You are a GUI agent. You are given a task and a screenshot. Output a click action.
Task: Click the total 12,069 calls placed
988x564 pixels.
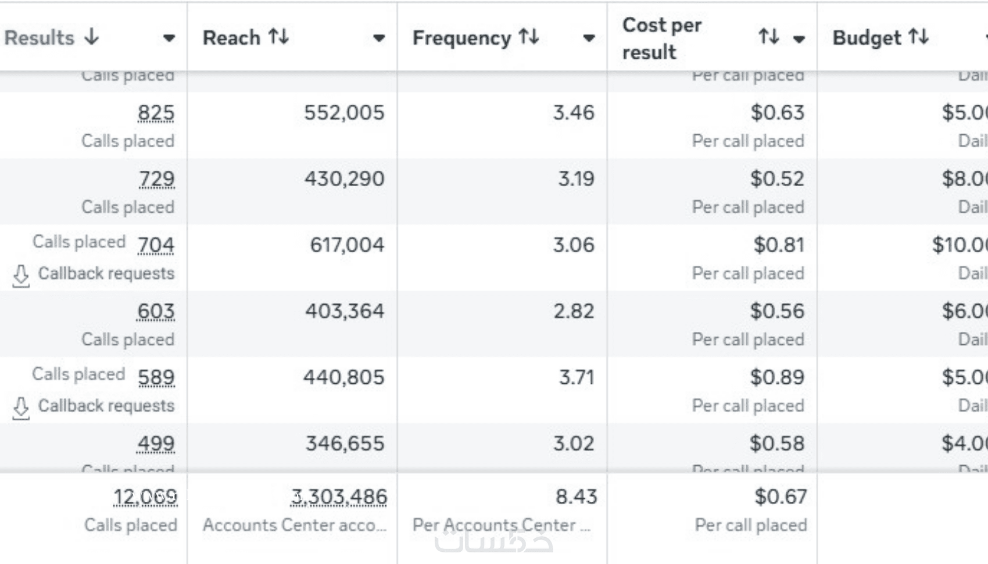[145, 497]
